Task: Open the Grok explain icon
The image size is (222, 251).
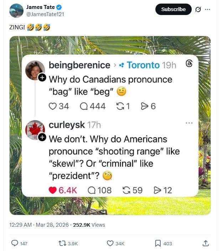Action: tap(198, 9)
